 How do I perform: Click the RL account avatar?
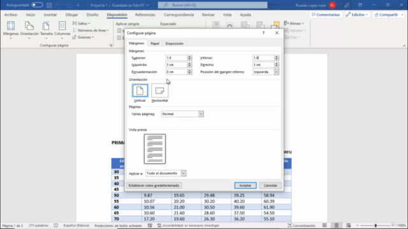click(332, 5)
